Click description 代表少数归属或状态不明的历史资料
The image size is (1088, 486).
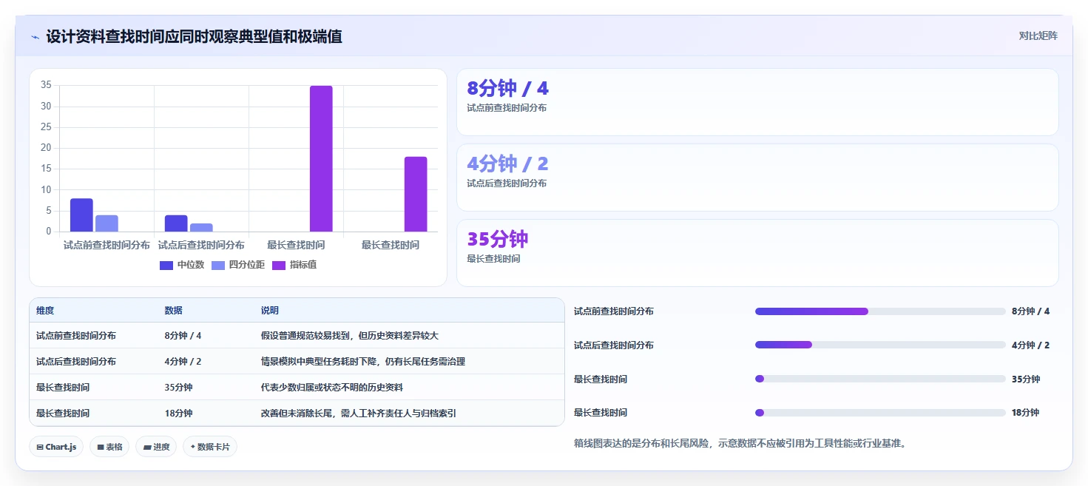point(332,388)
